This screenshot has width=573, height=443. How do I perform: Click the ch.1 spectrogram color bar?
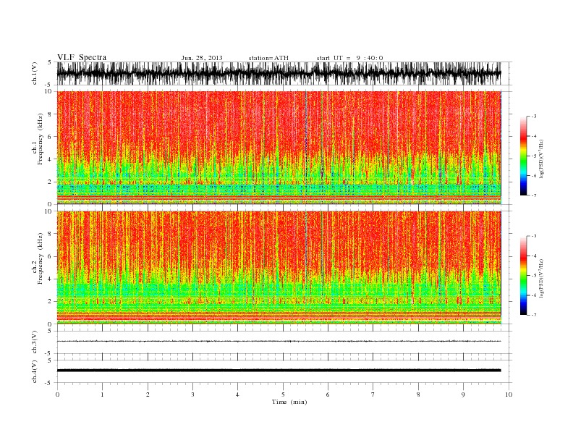pos(523,156)
